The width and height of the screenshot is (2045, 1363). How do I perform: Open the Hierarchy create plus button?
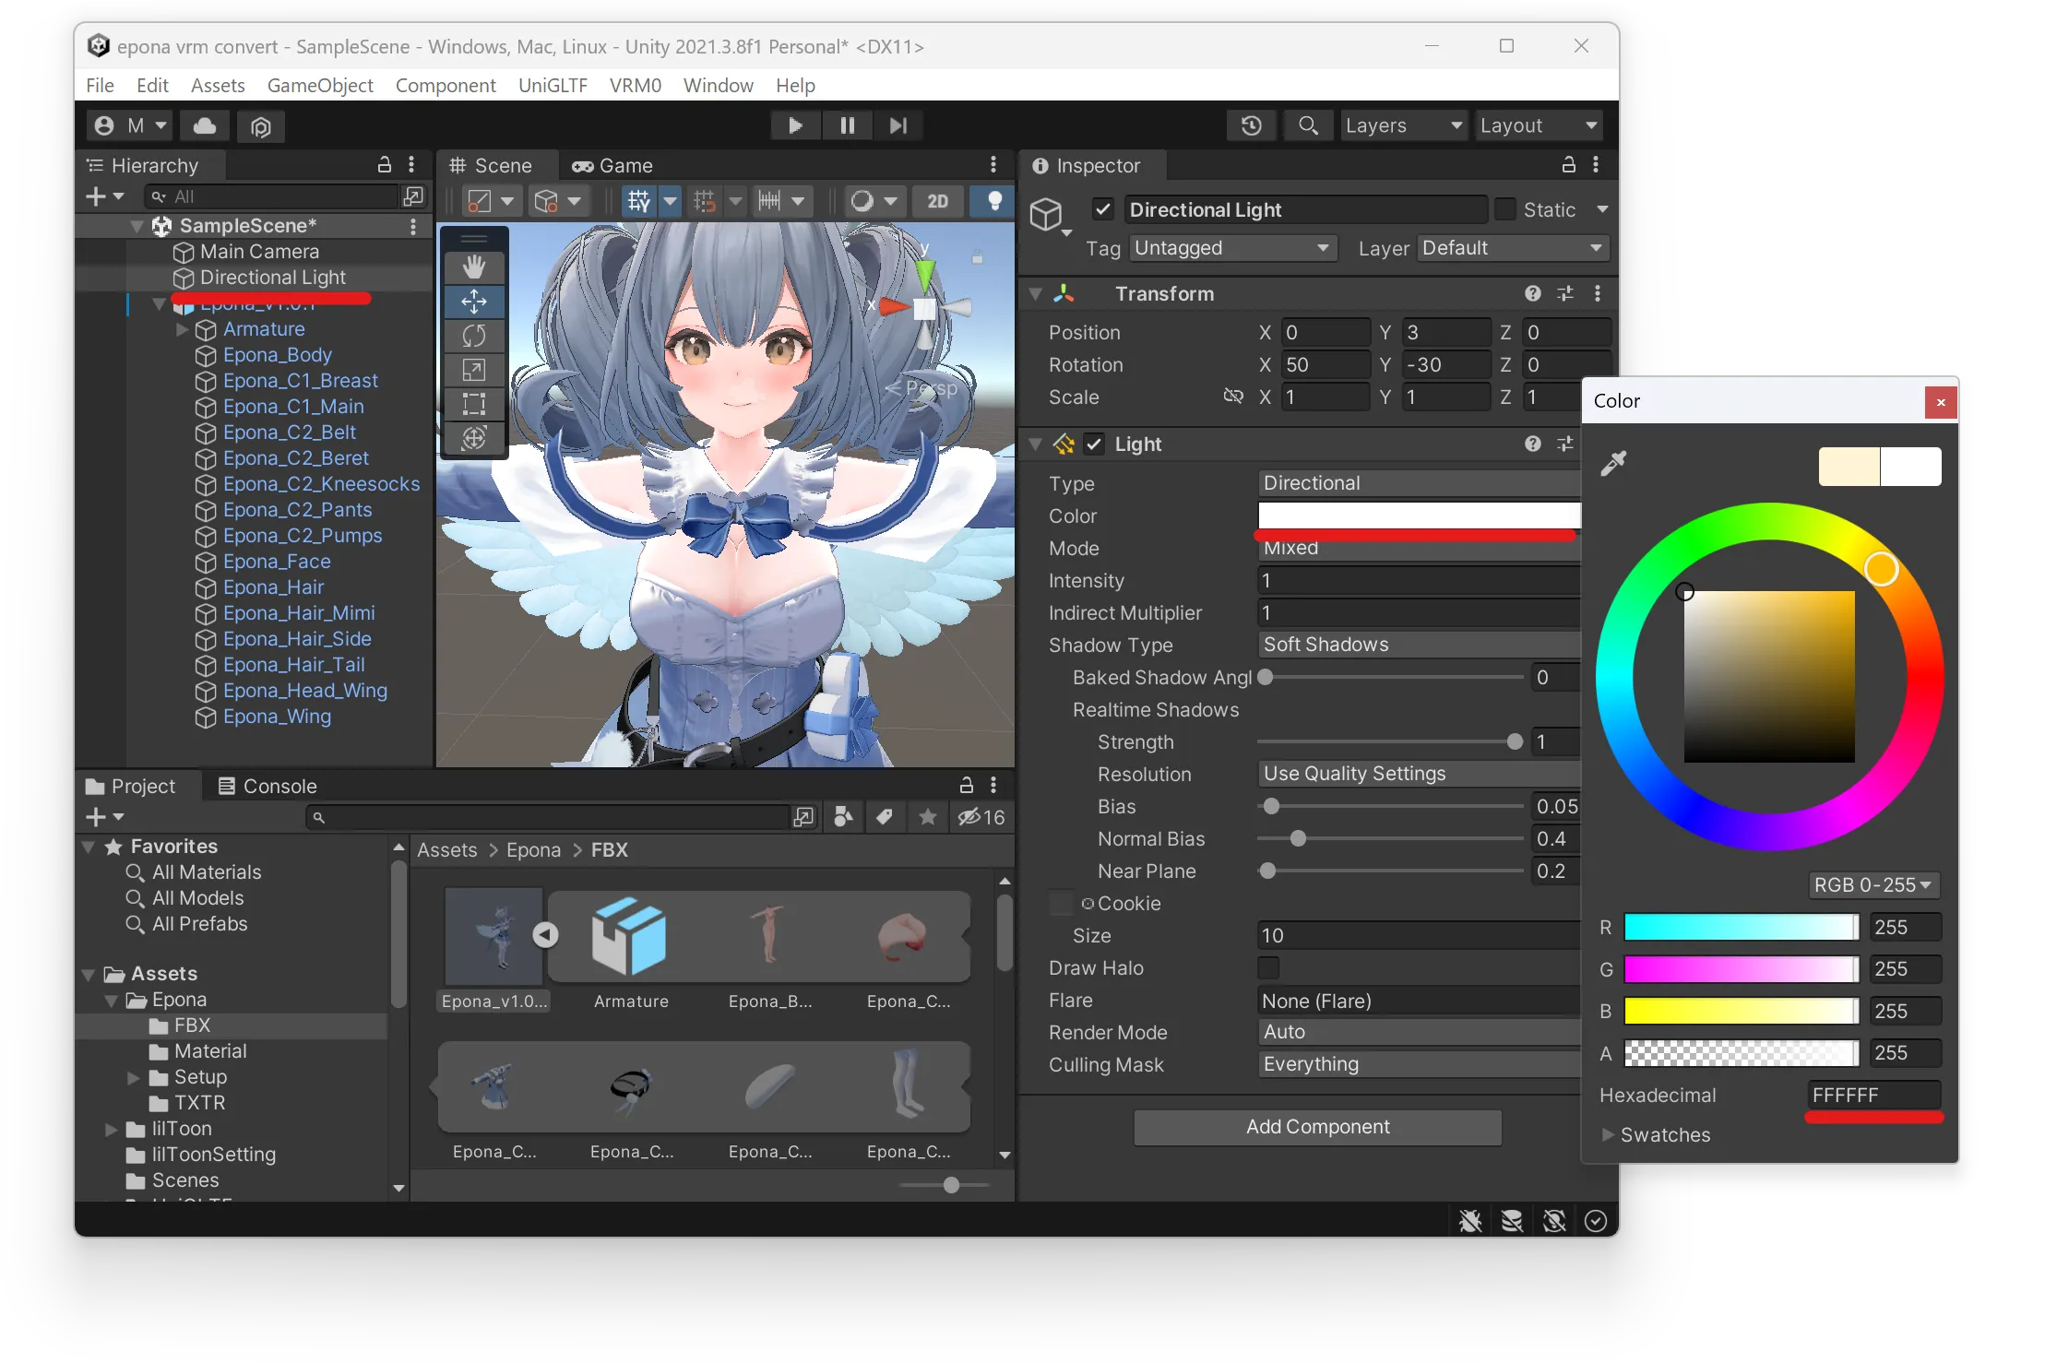click(104, 196)
